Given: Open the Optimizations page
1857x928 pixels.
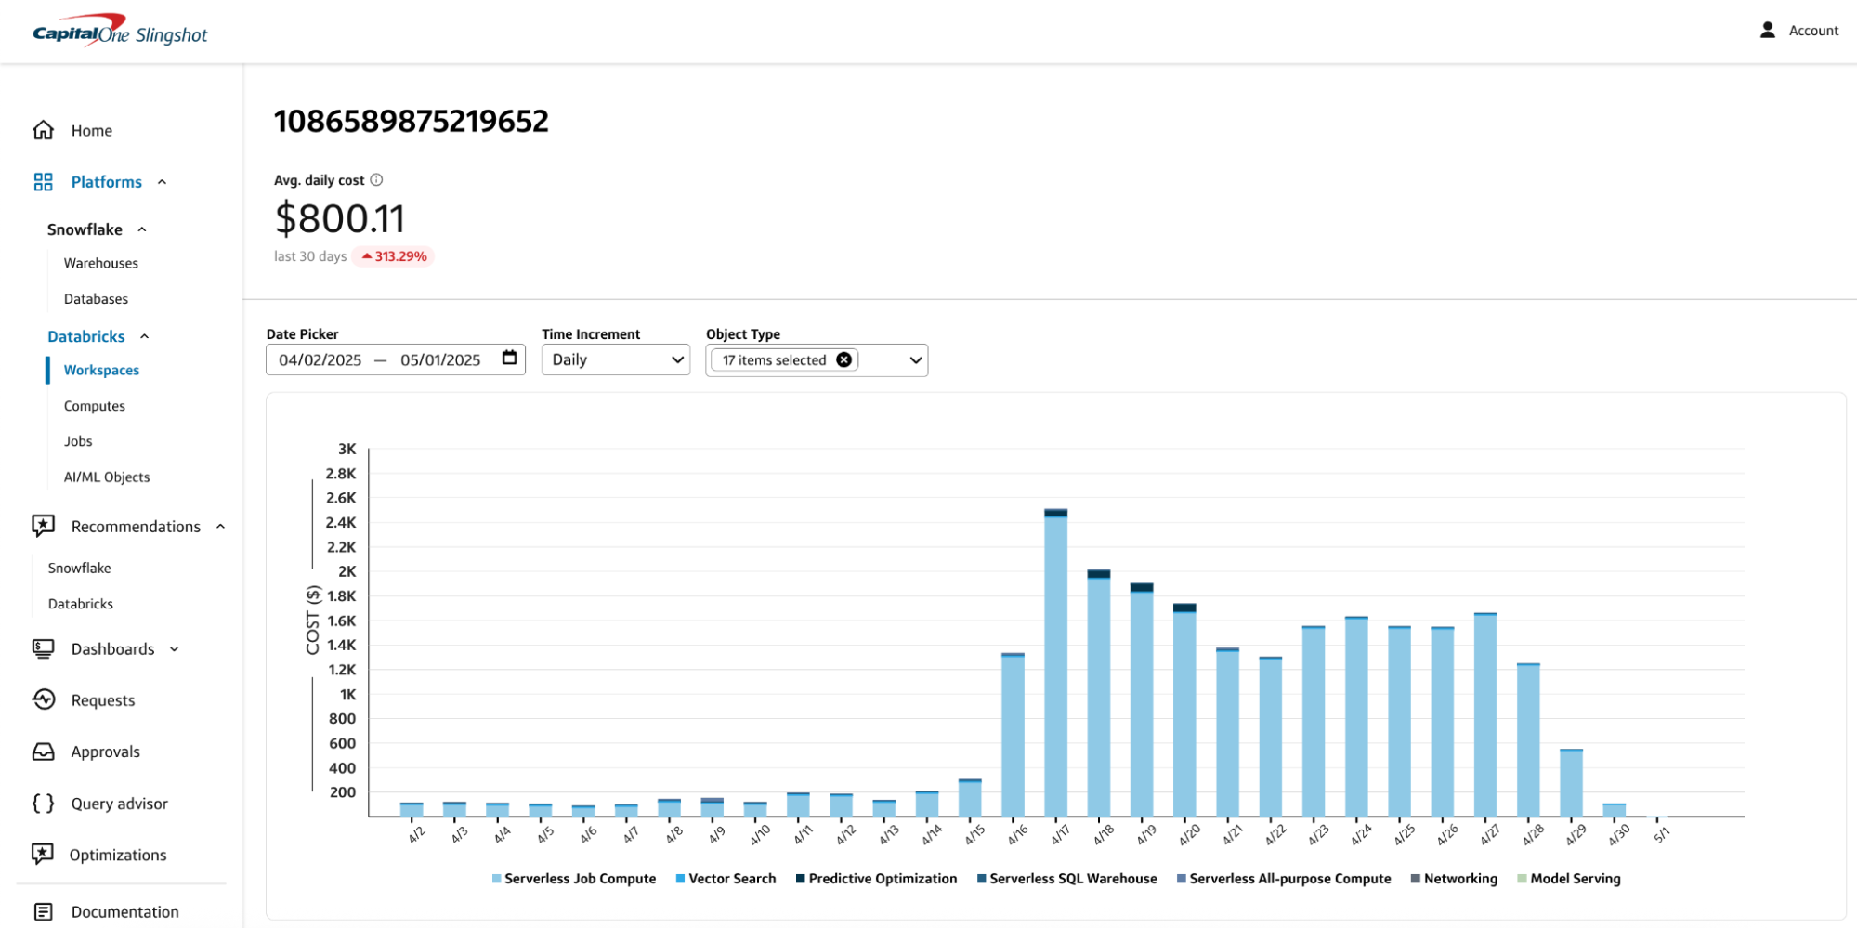Looking at the screenshot, I should point(118,855).
